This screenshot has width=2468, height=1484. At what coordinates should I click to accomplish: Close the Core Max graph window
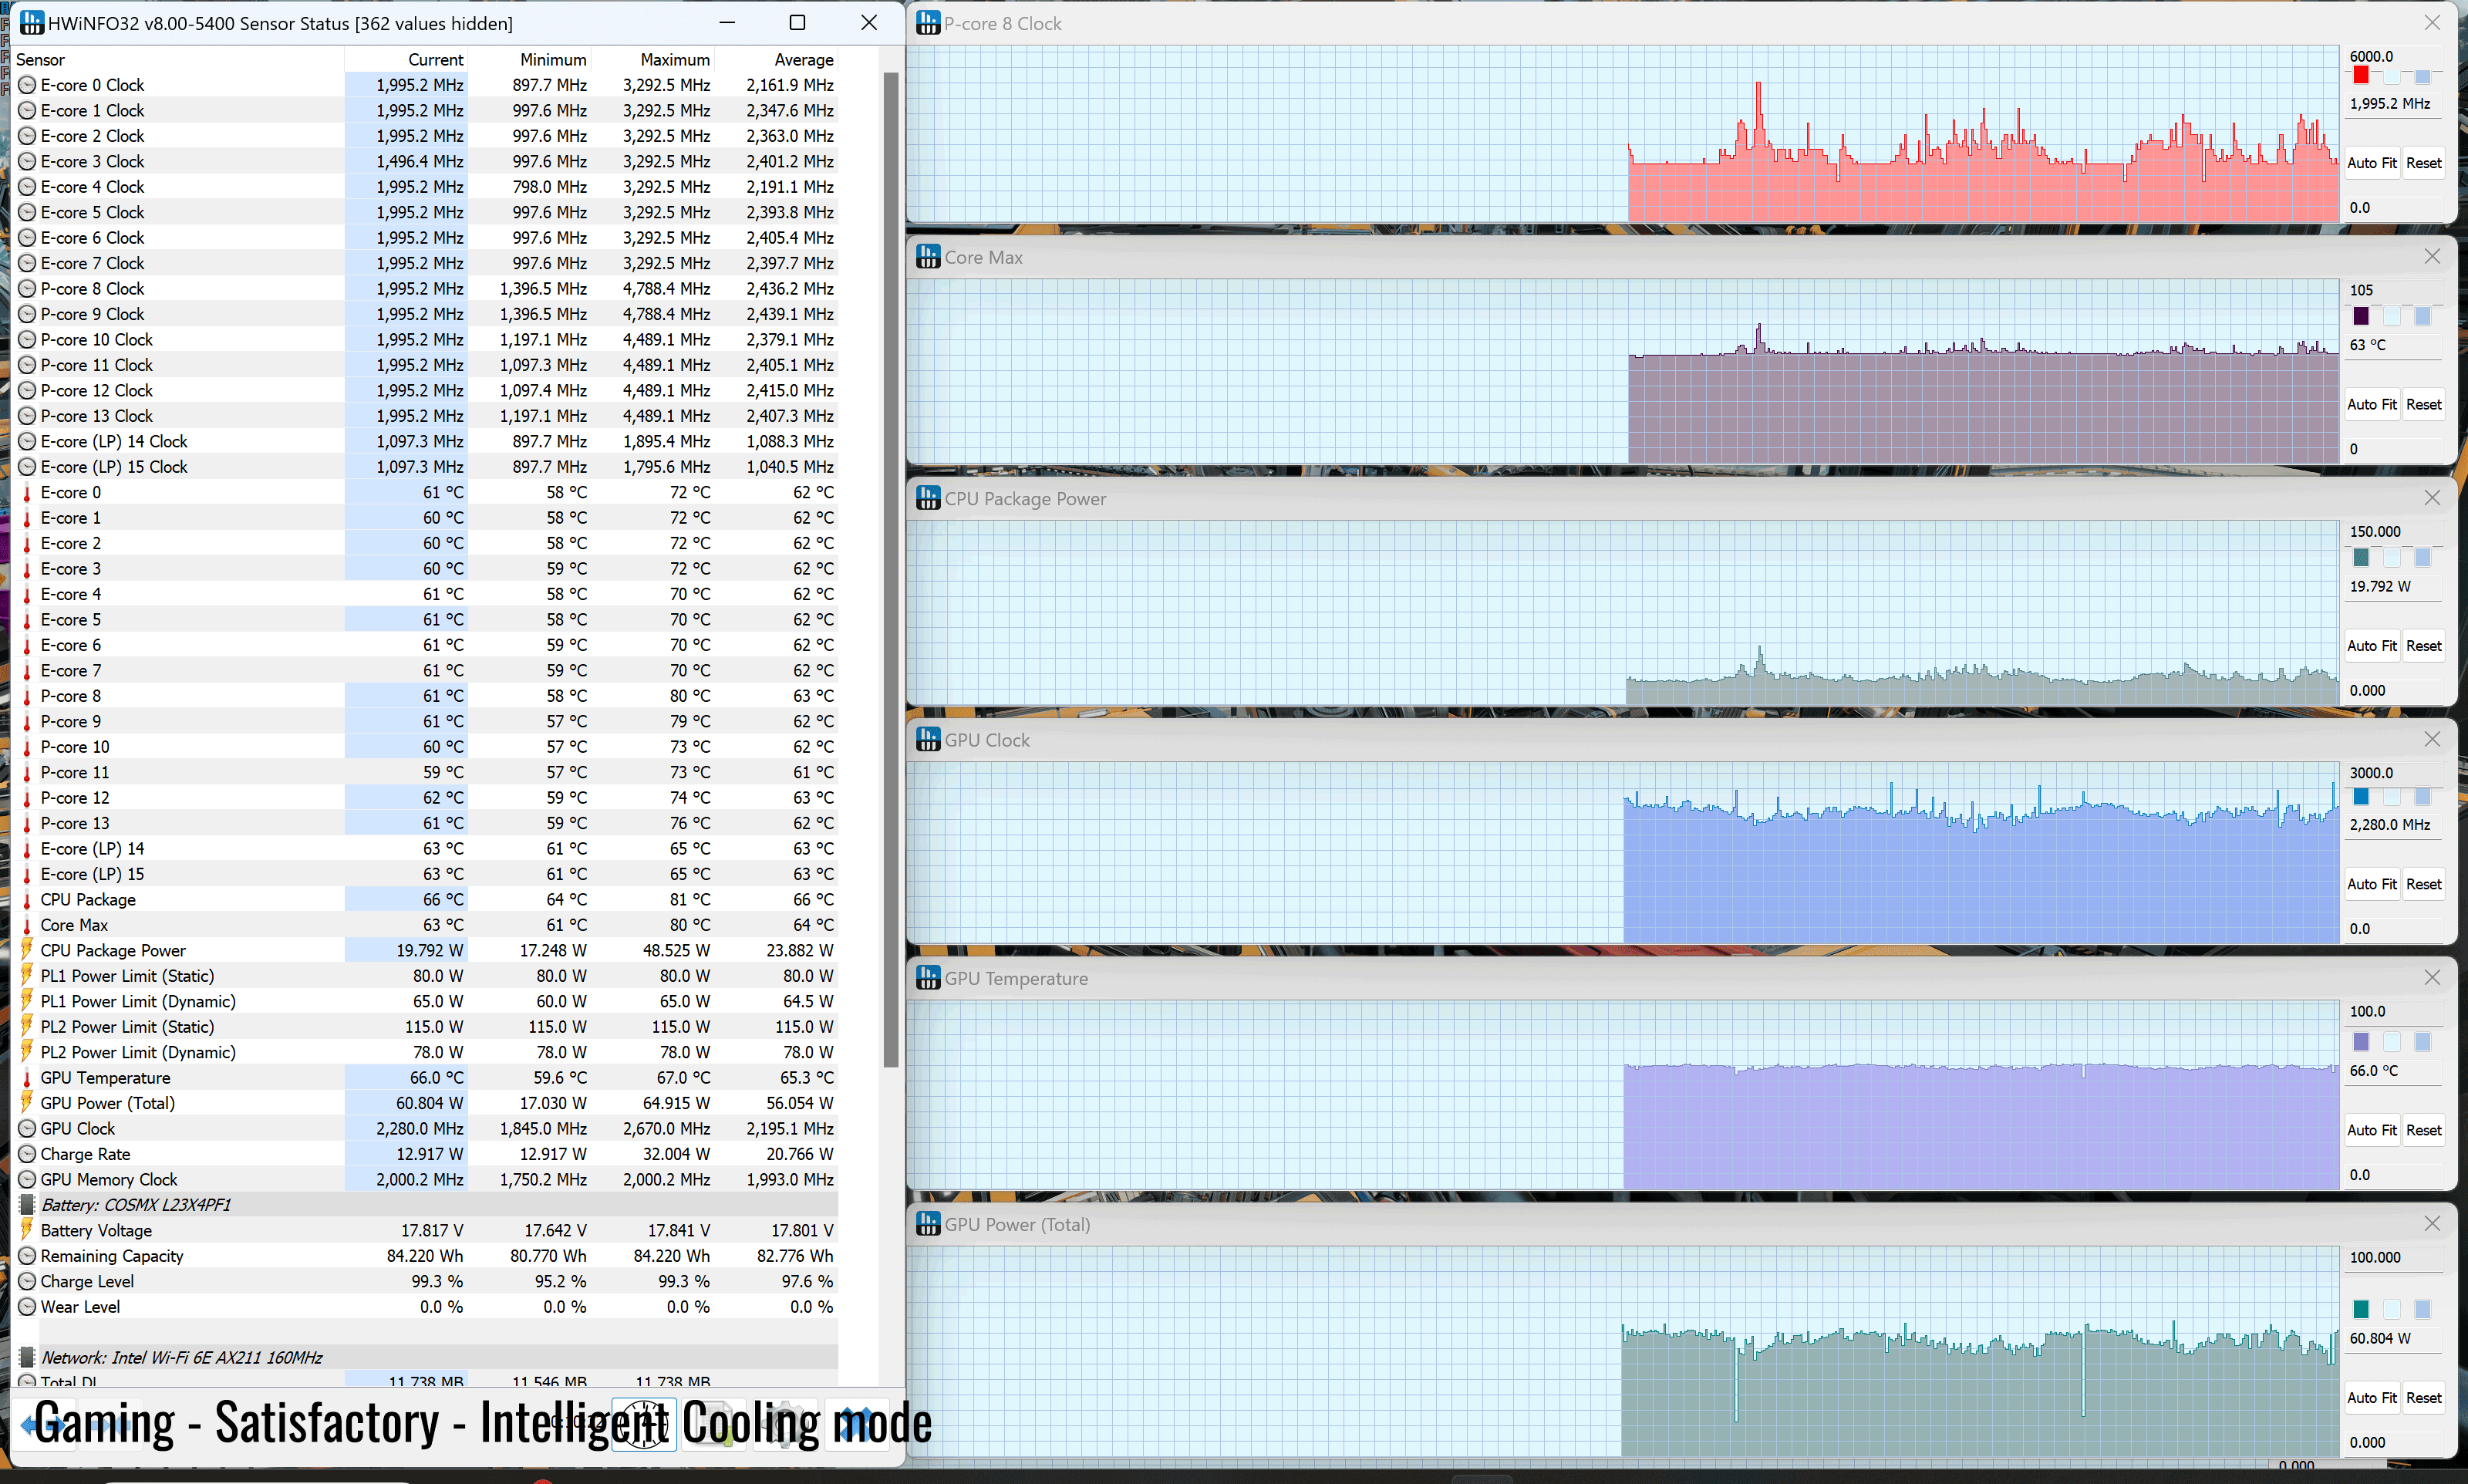click(2432, 257)
